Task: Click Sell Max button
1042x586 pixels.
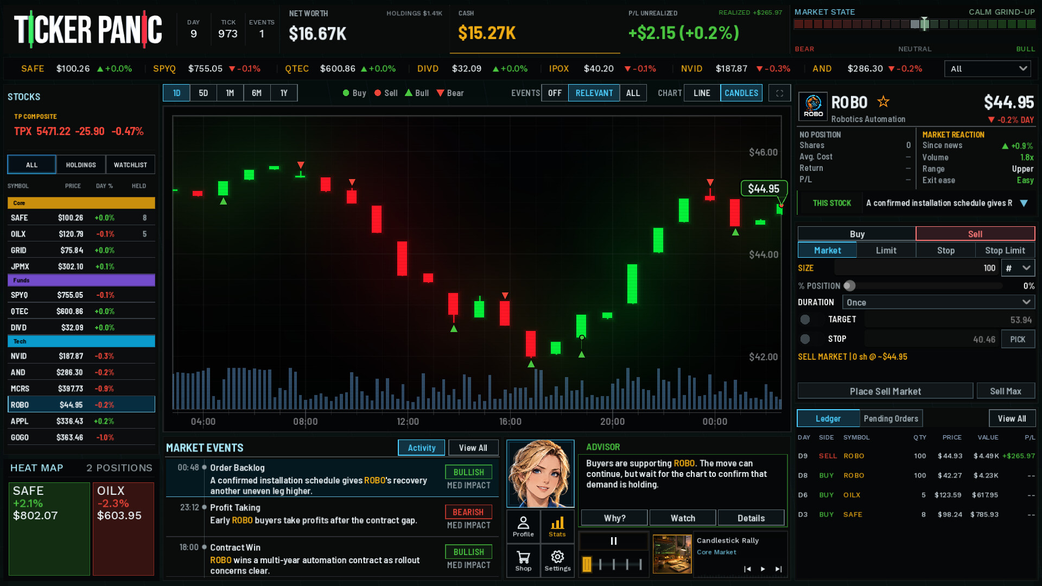Action: [1006, 391]
